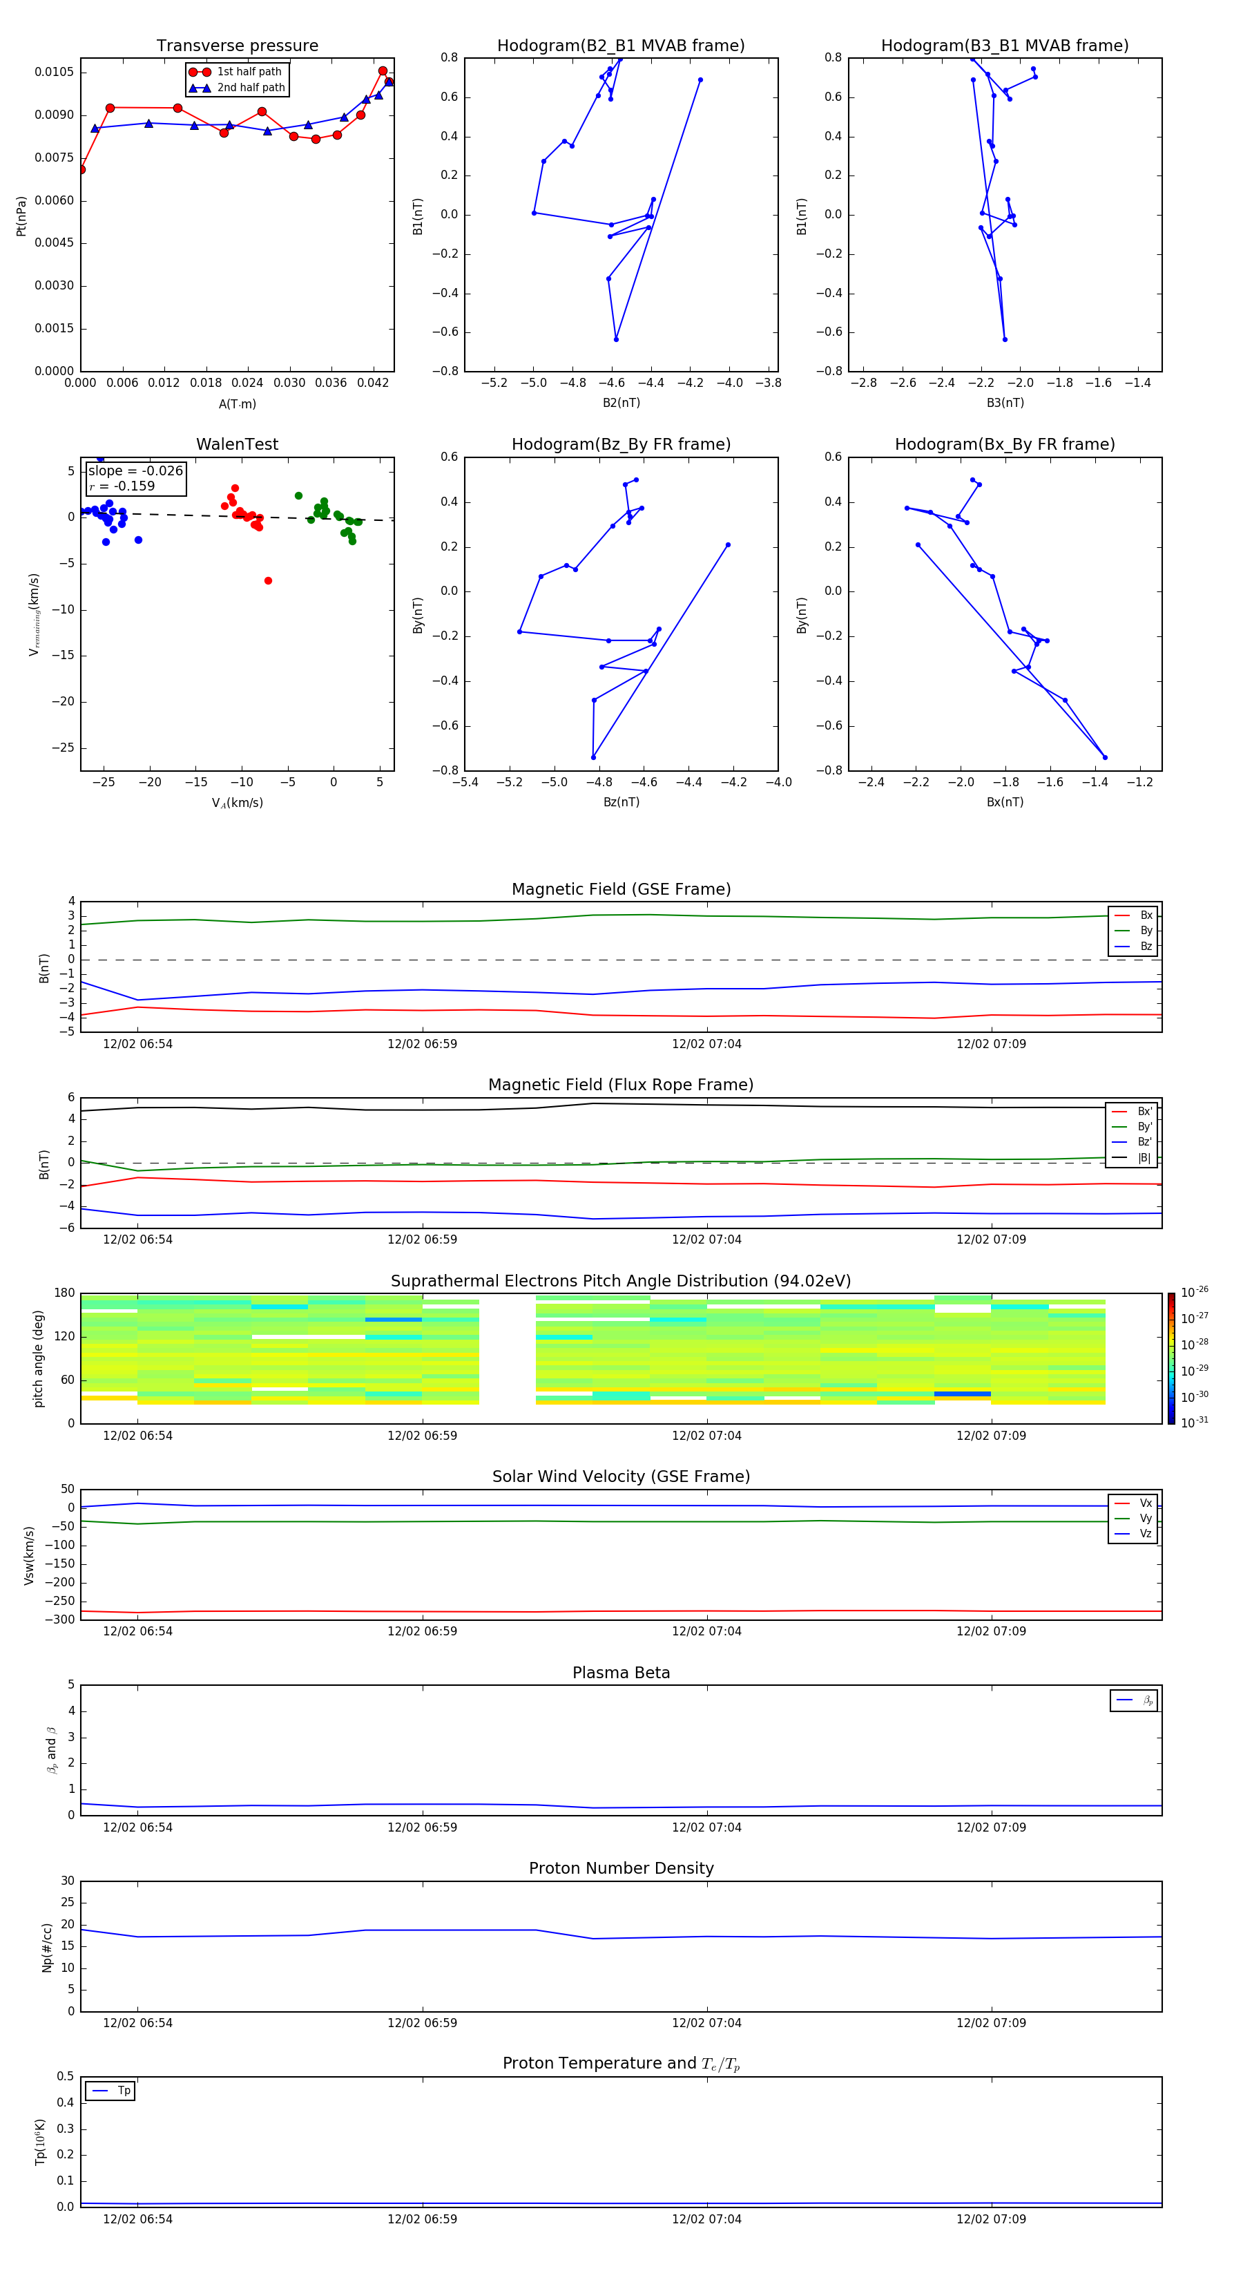
Task: Click the Vy legend entry in solar wind plot
Action: coord(1133,1519)
